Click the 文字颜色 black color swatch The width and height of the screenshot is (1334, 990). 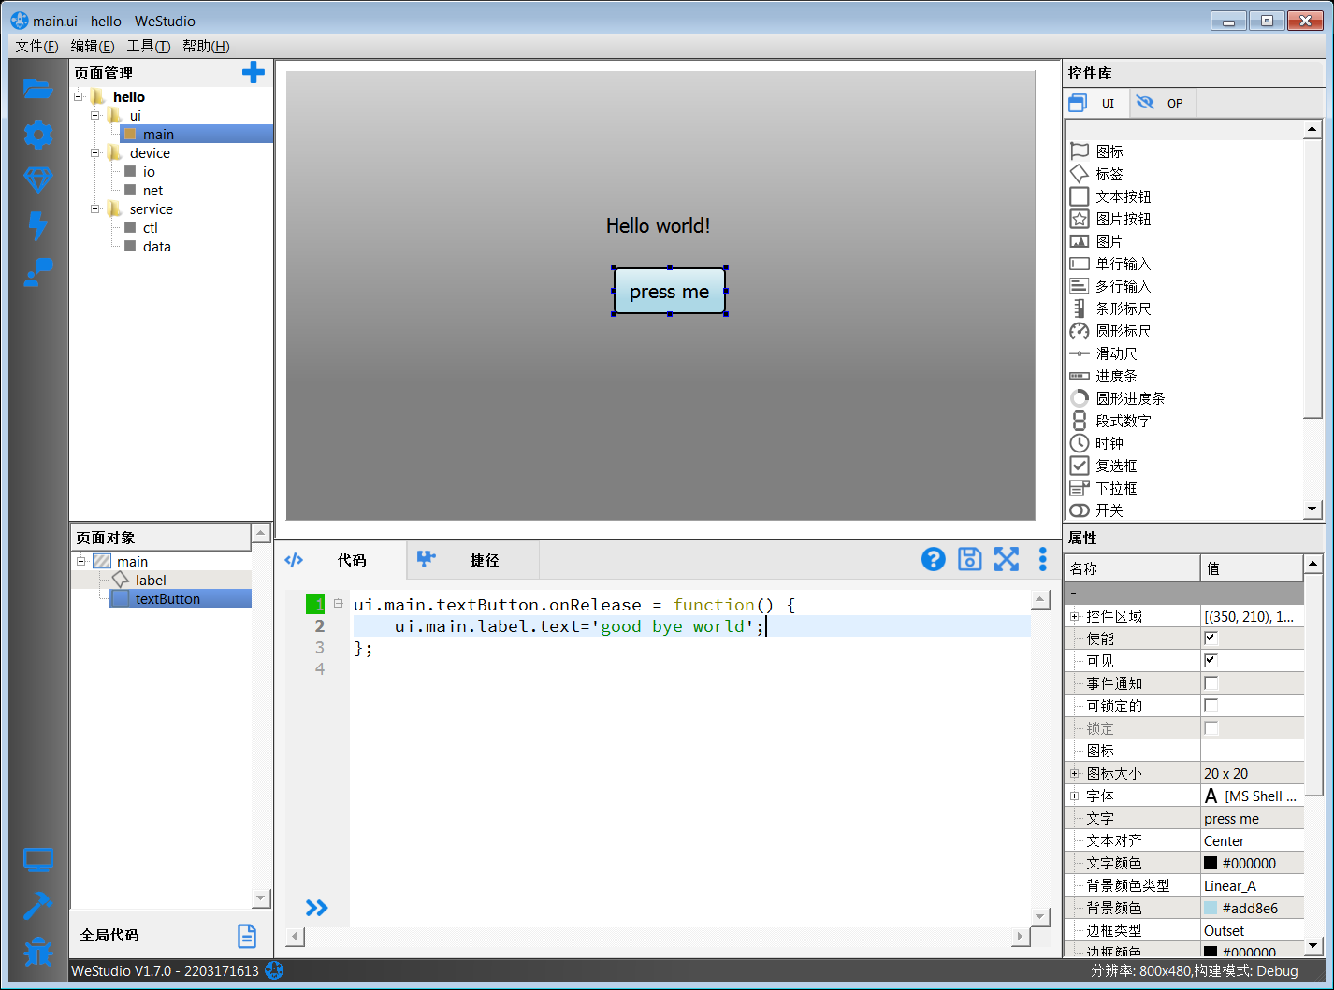pos(1211,863)
